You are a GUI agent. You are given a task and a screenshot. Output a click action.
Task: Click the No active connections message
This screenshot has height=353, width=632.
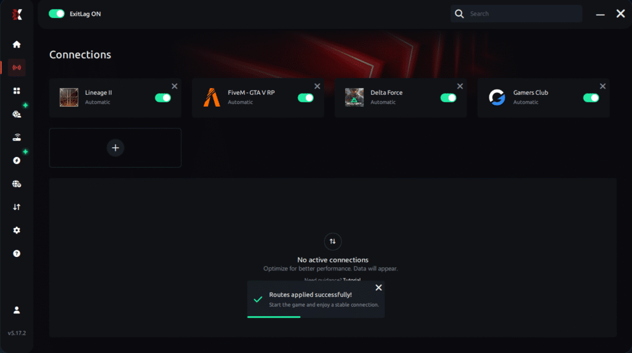(333, 260)
